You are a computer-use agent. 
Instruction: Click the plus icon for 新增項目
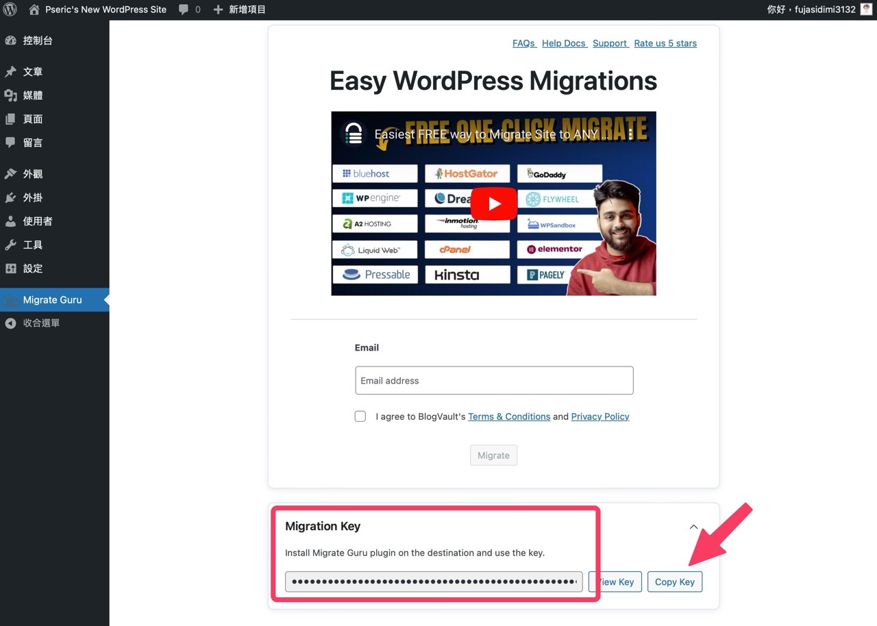(x=218, y=10)
